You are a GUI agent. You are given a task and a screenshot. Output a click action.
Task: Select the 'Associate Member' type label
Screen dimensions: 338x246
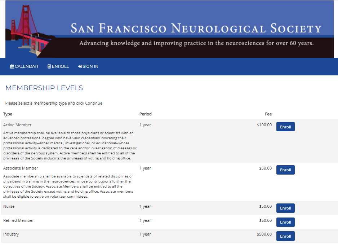click(x=21, y=168)
